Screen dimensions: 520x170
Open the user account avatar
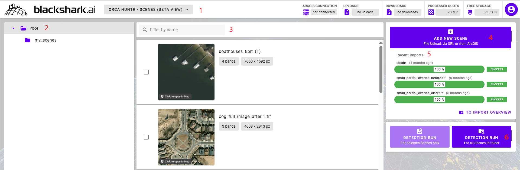tap(511, 9)
